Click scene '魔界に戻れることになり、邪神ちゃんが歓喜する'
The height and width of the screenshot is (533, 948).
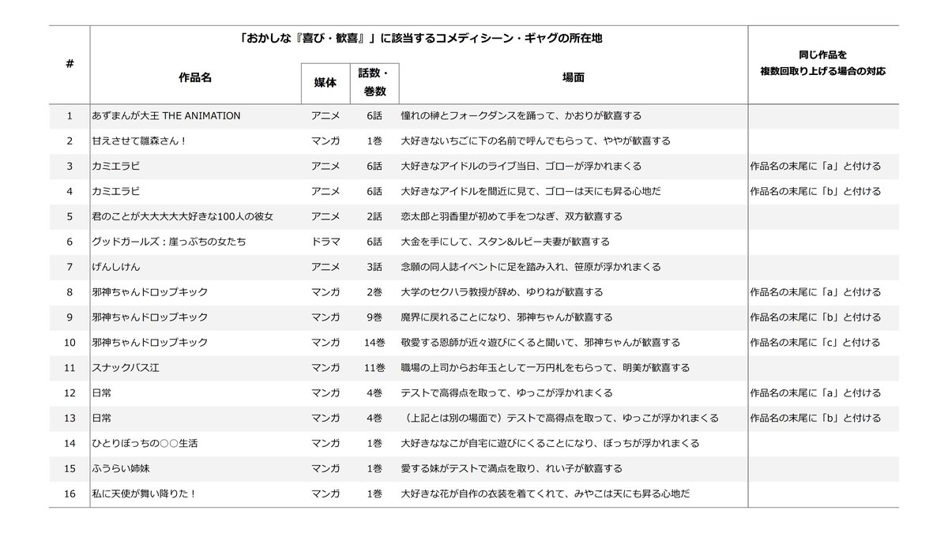click(507, 317)
